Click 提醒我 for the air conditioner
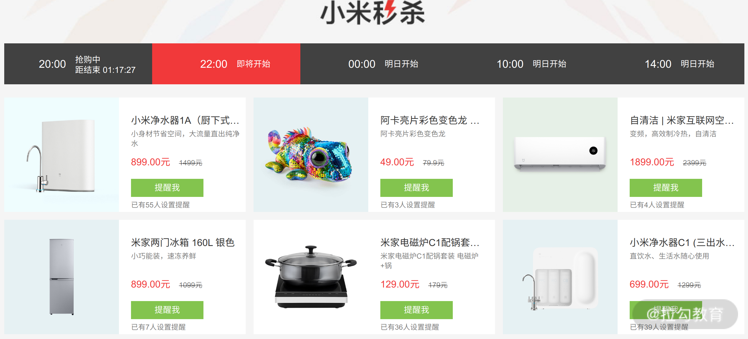 (x=666, y=188)
